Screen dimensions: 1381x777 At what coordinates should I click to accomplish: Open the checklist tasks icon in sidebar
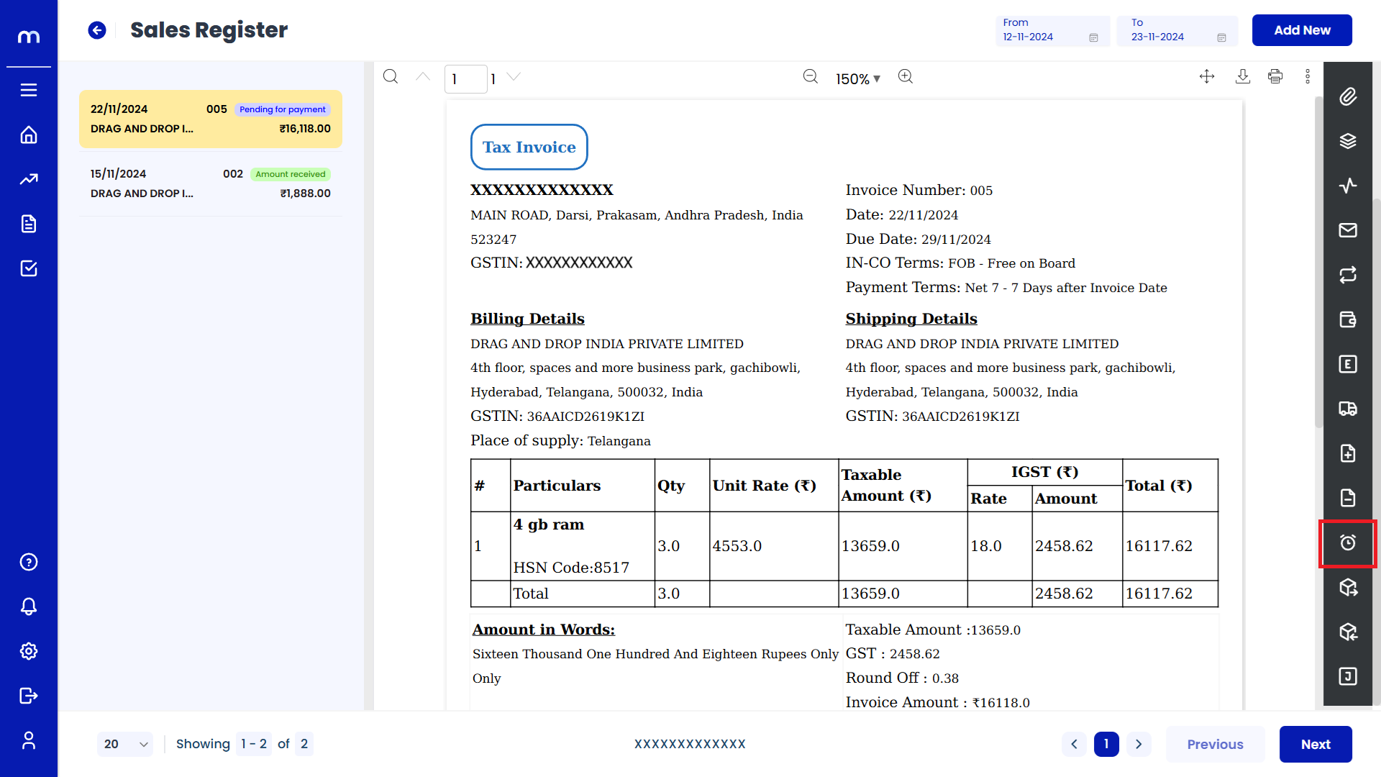coord(29,268)
